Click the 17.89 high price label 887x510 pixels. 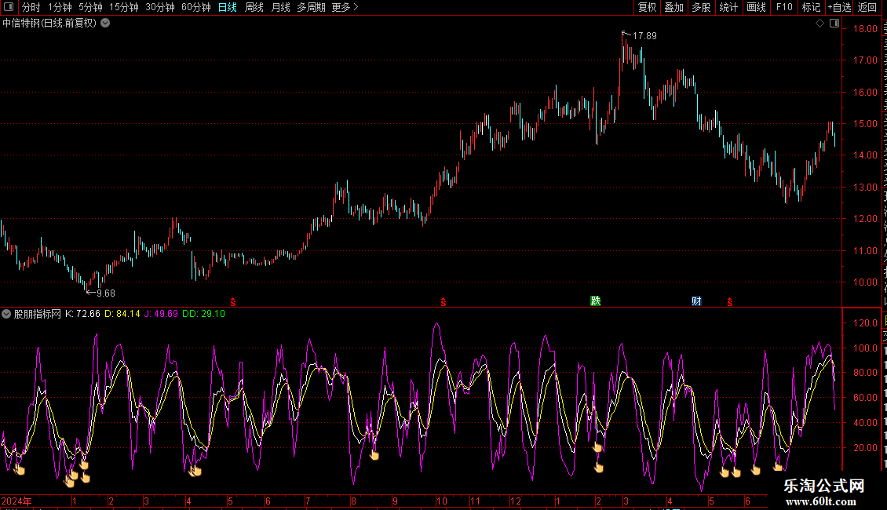(x=644, y=35)
